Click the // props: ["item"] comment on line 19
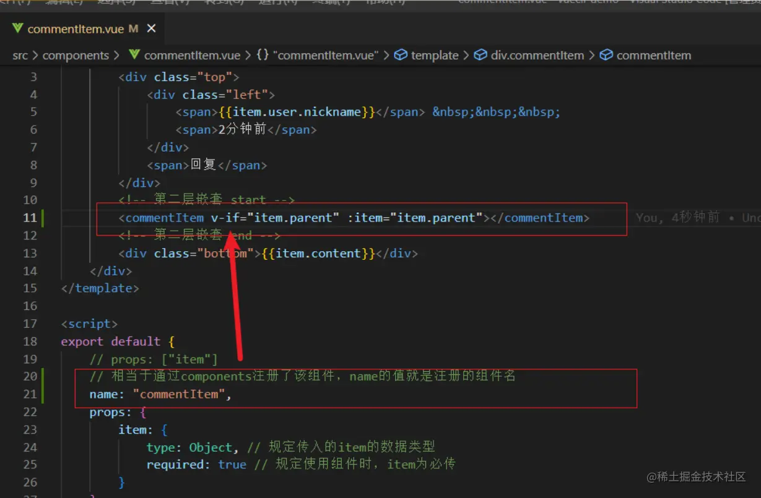 click(x=154, y=359)
